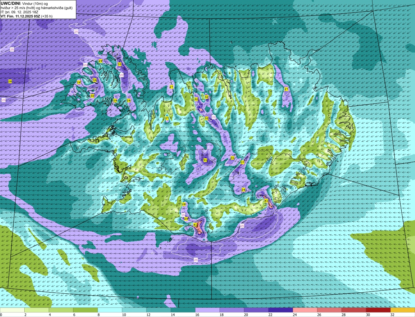
Task: Click the light pink 24–26 m/s legend swatch
Action: click(305, 310)
